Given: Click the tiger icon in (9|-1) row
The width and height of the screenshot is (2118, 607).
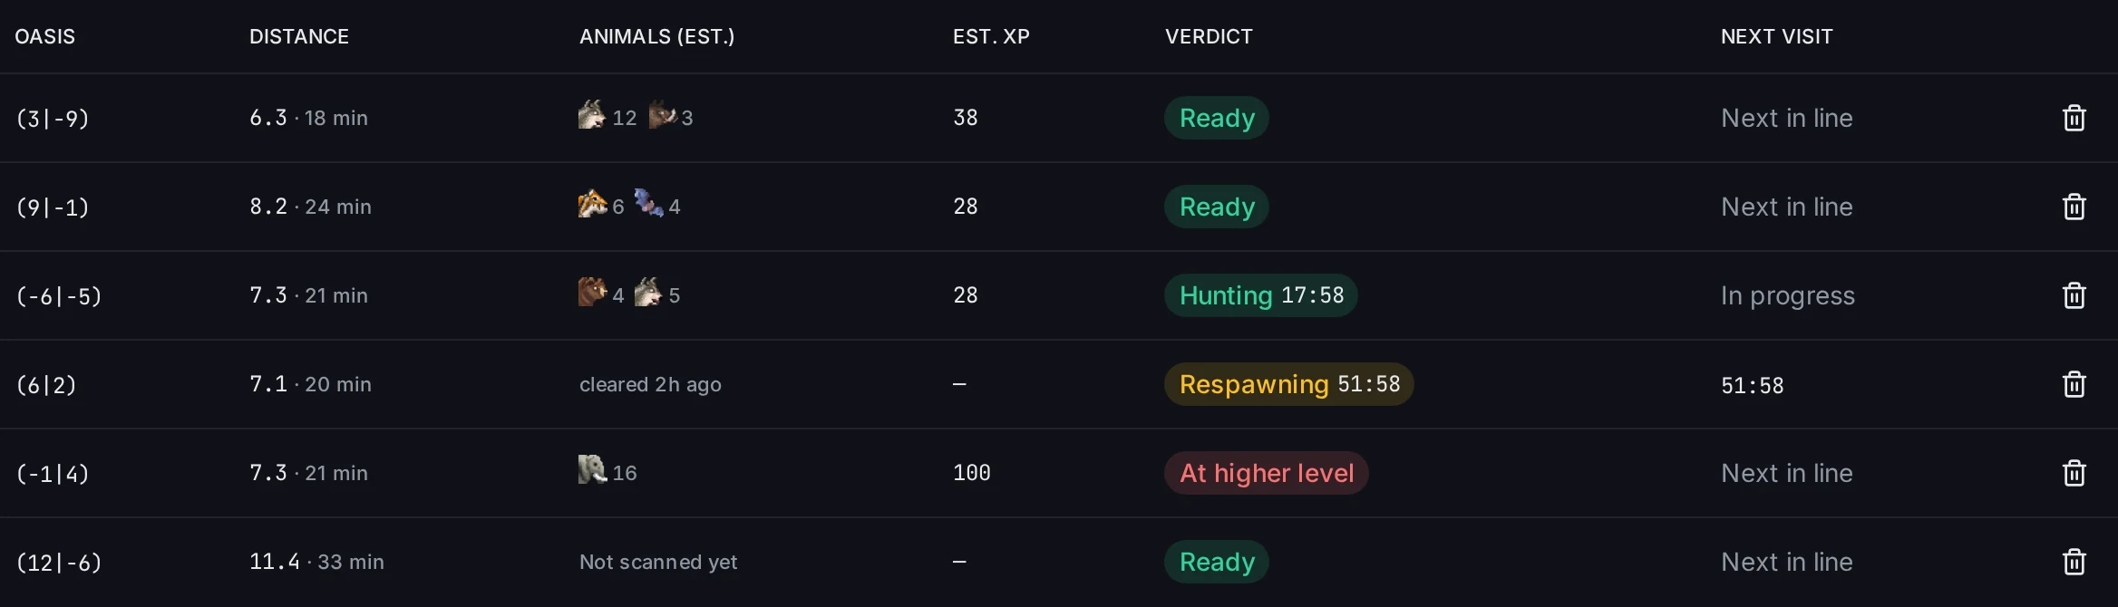Looking at the screenshot, I should [592, 204].
